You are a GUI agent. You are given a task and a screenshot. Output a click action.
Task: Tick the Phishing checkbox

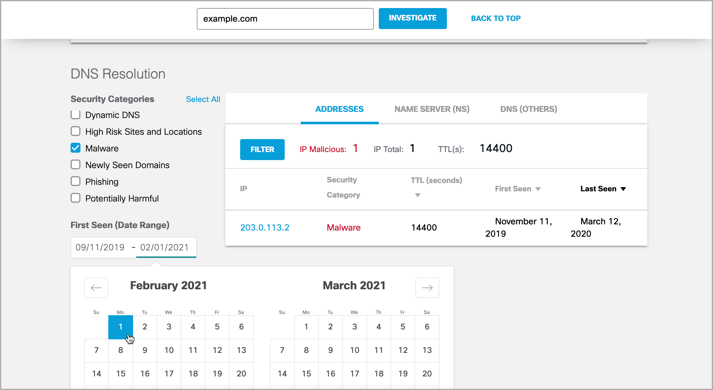[x=76, y=181]
